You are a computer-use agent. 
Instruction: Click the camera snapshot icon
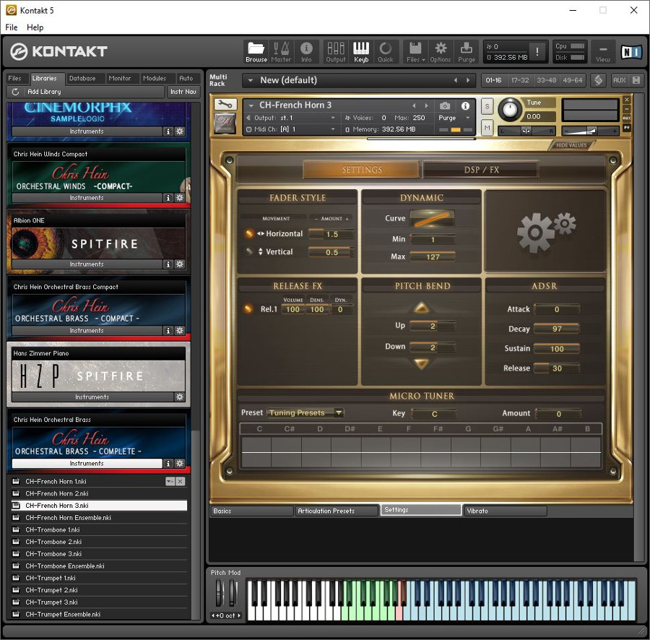445,105
